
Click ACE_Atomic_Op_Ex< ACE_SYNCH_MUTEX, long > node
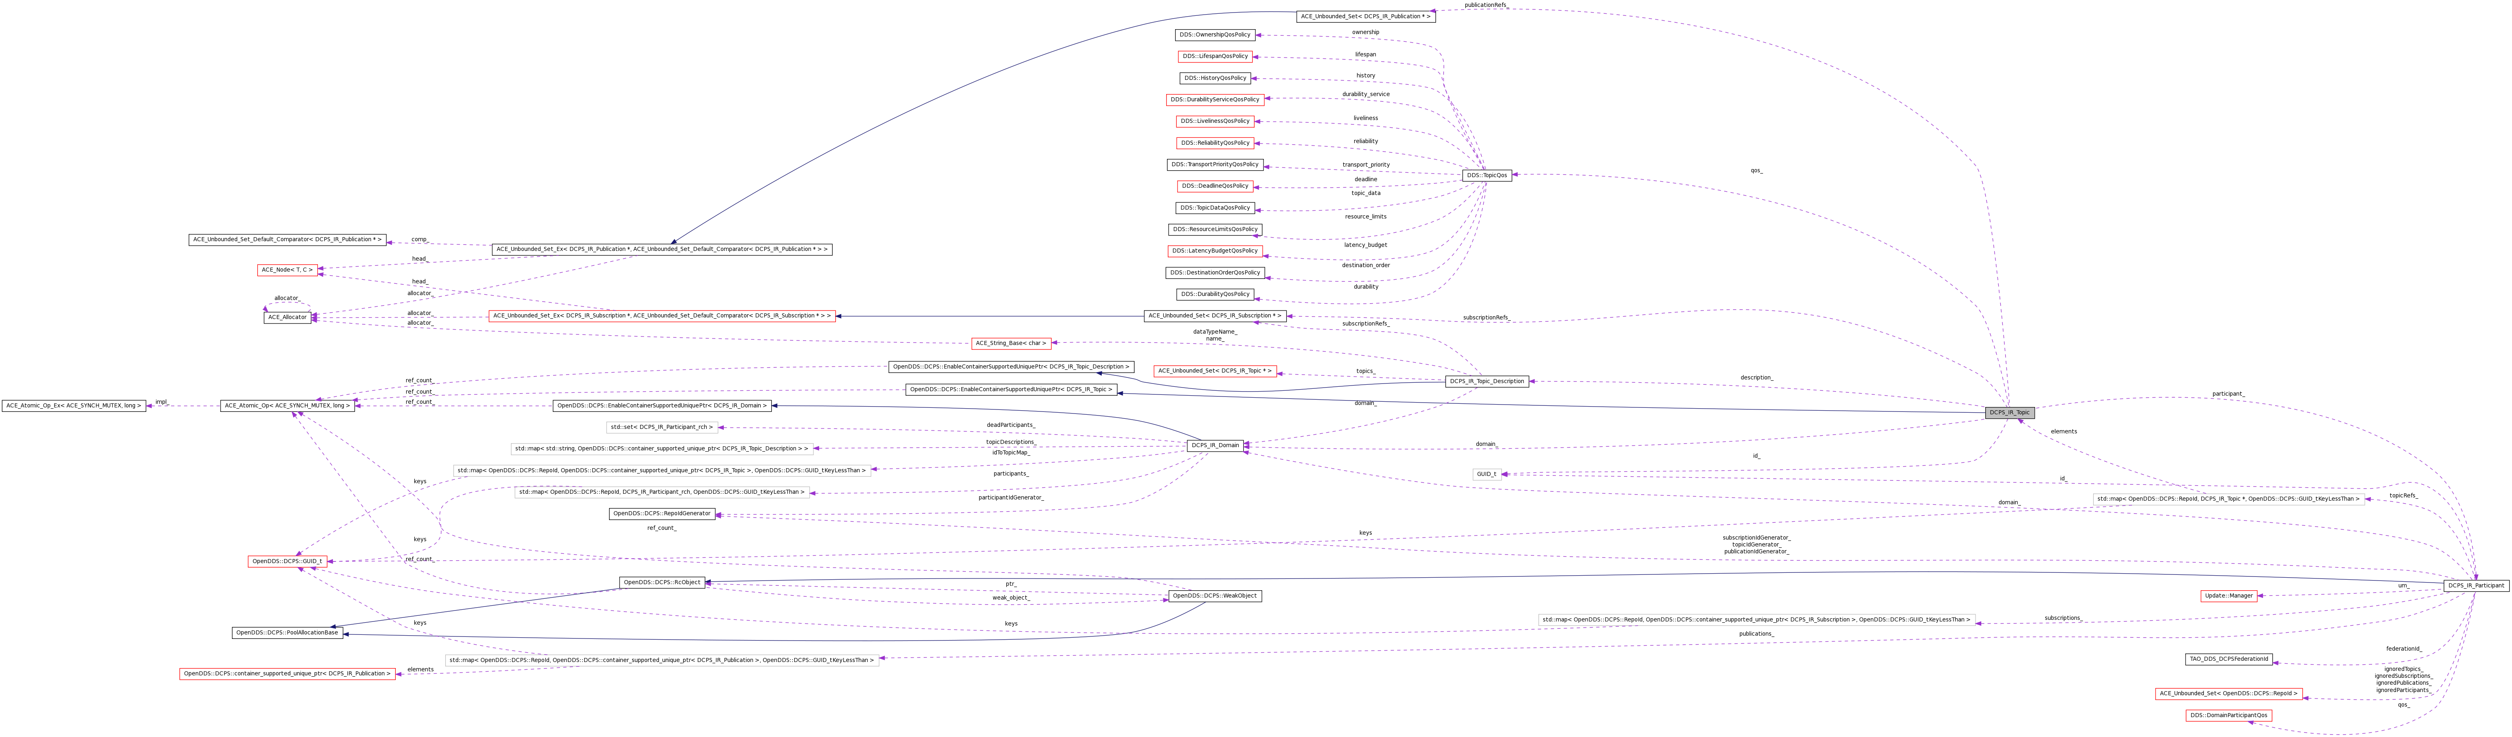click(x=74, y=405)
